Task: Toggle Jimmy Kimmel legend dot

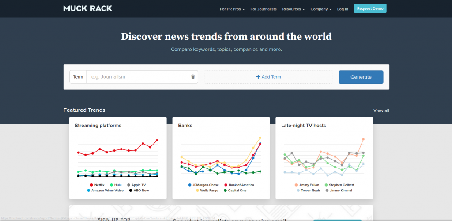Action: coord(326,191)
